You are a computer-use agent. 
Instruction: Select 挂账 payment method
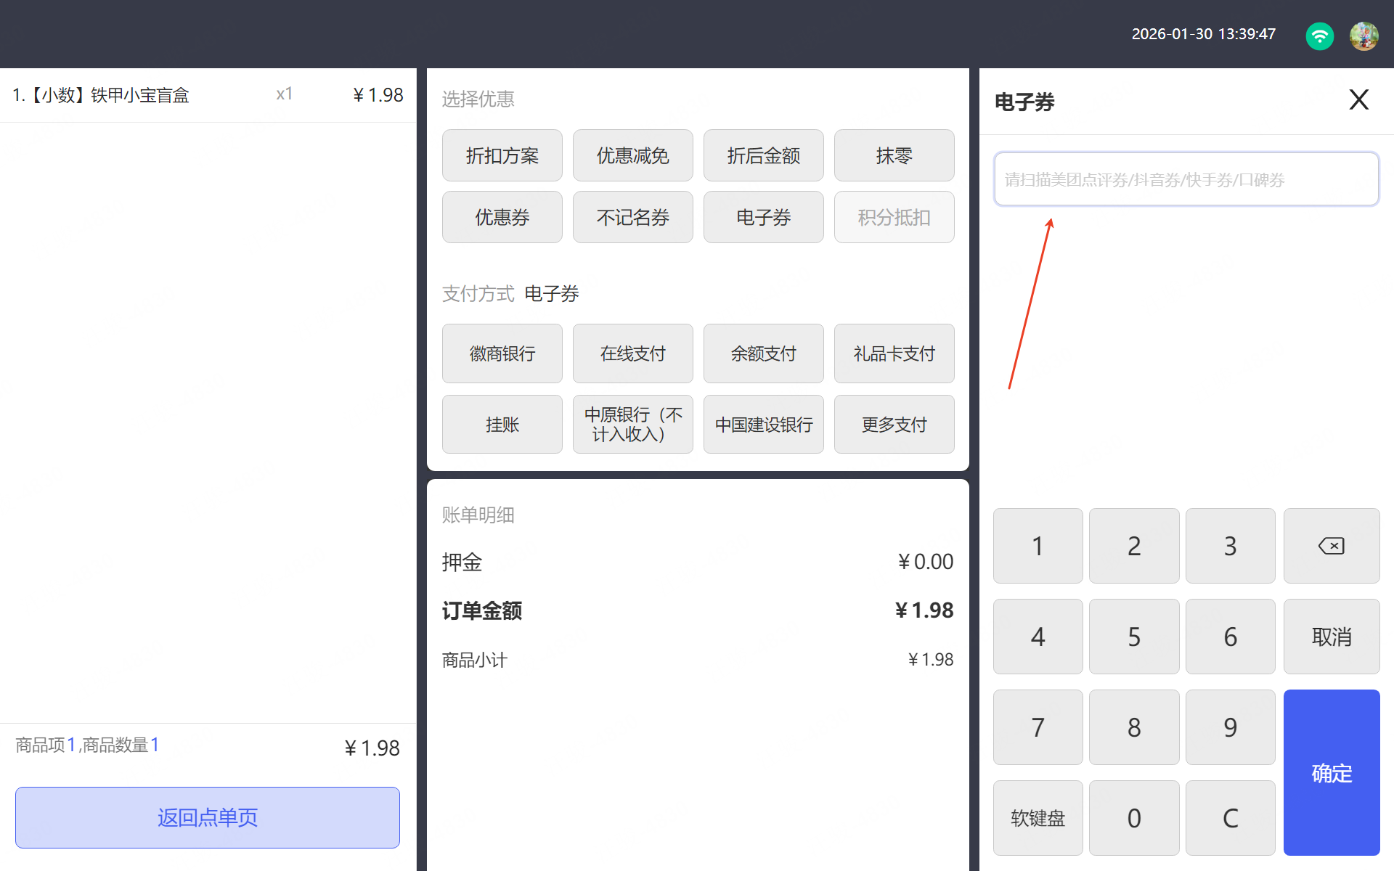click(x=502, y=425)
